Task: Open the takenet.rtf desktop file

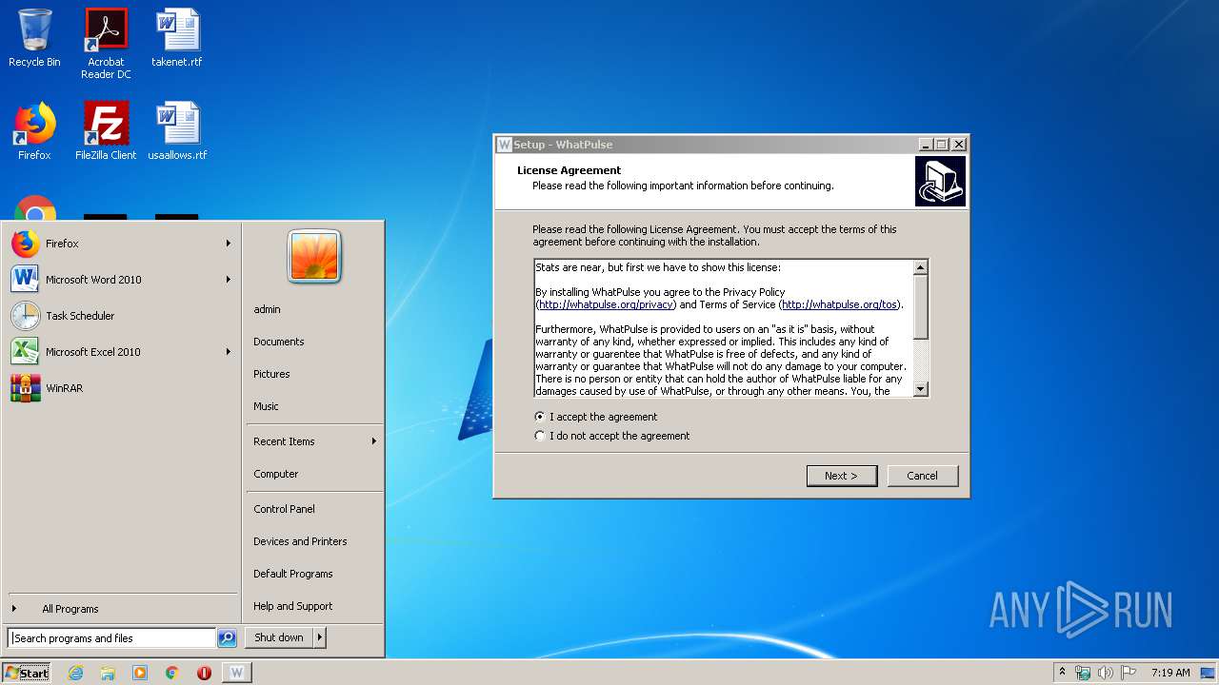Action: [177, 39]
